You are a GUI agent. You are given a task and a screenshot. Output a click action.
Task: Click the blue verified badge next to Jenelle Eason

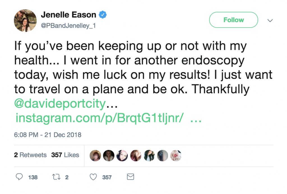(103, 15)
